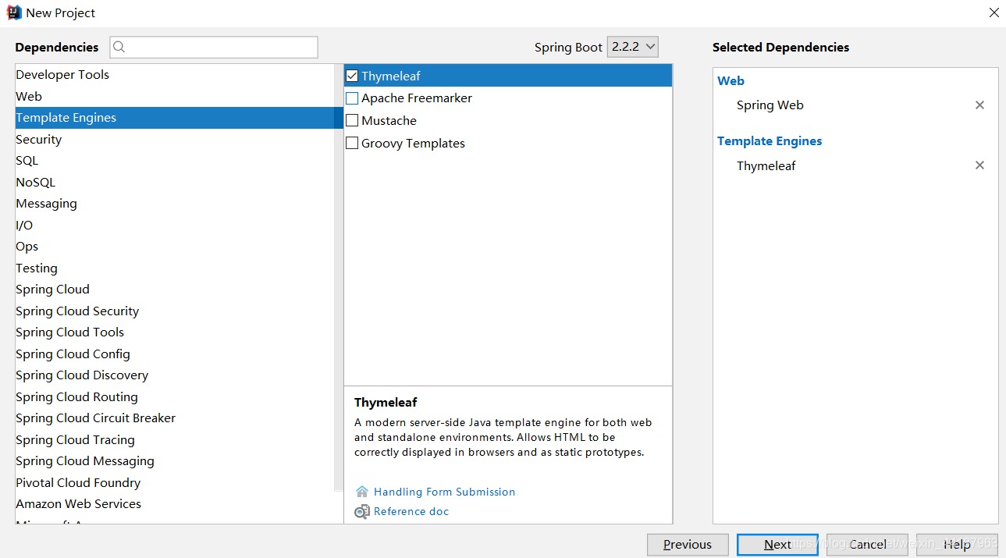Select the Messaging category
1006x558 pixels.
pyautogui.click(x=176, y=204)
